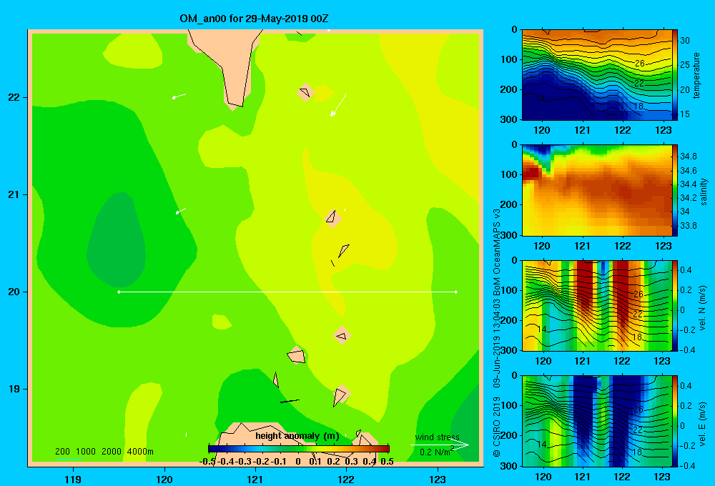Click contour label "26" in temperature section

click(640, 64)
